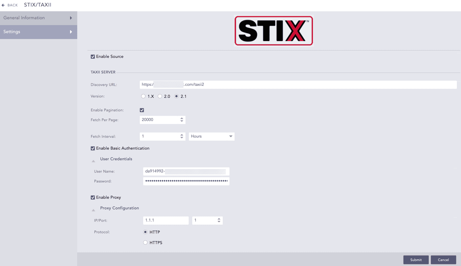Click the down arrow on Fetch Interval stepper
This screenshot has height=266, width=461.
(182, 138)
